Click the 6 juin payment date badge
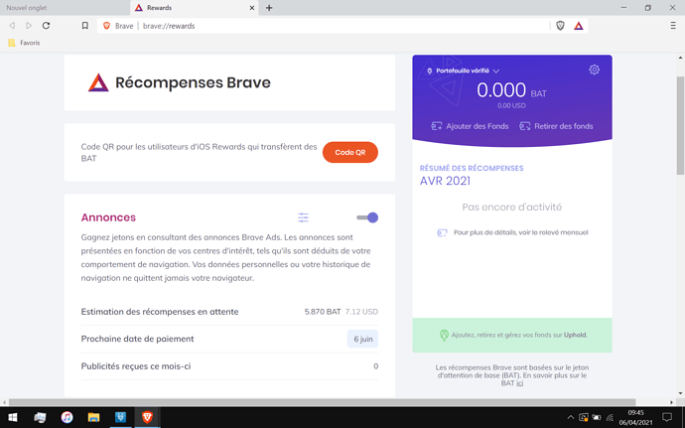 coord(362,339)
